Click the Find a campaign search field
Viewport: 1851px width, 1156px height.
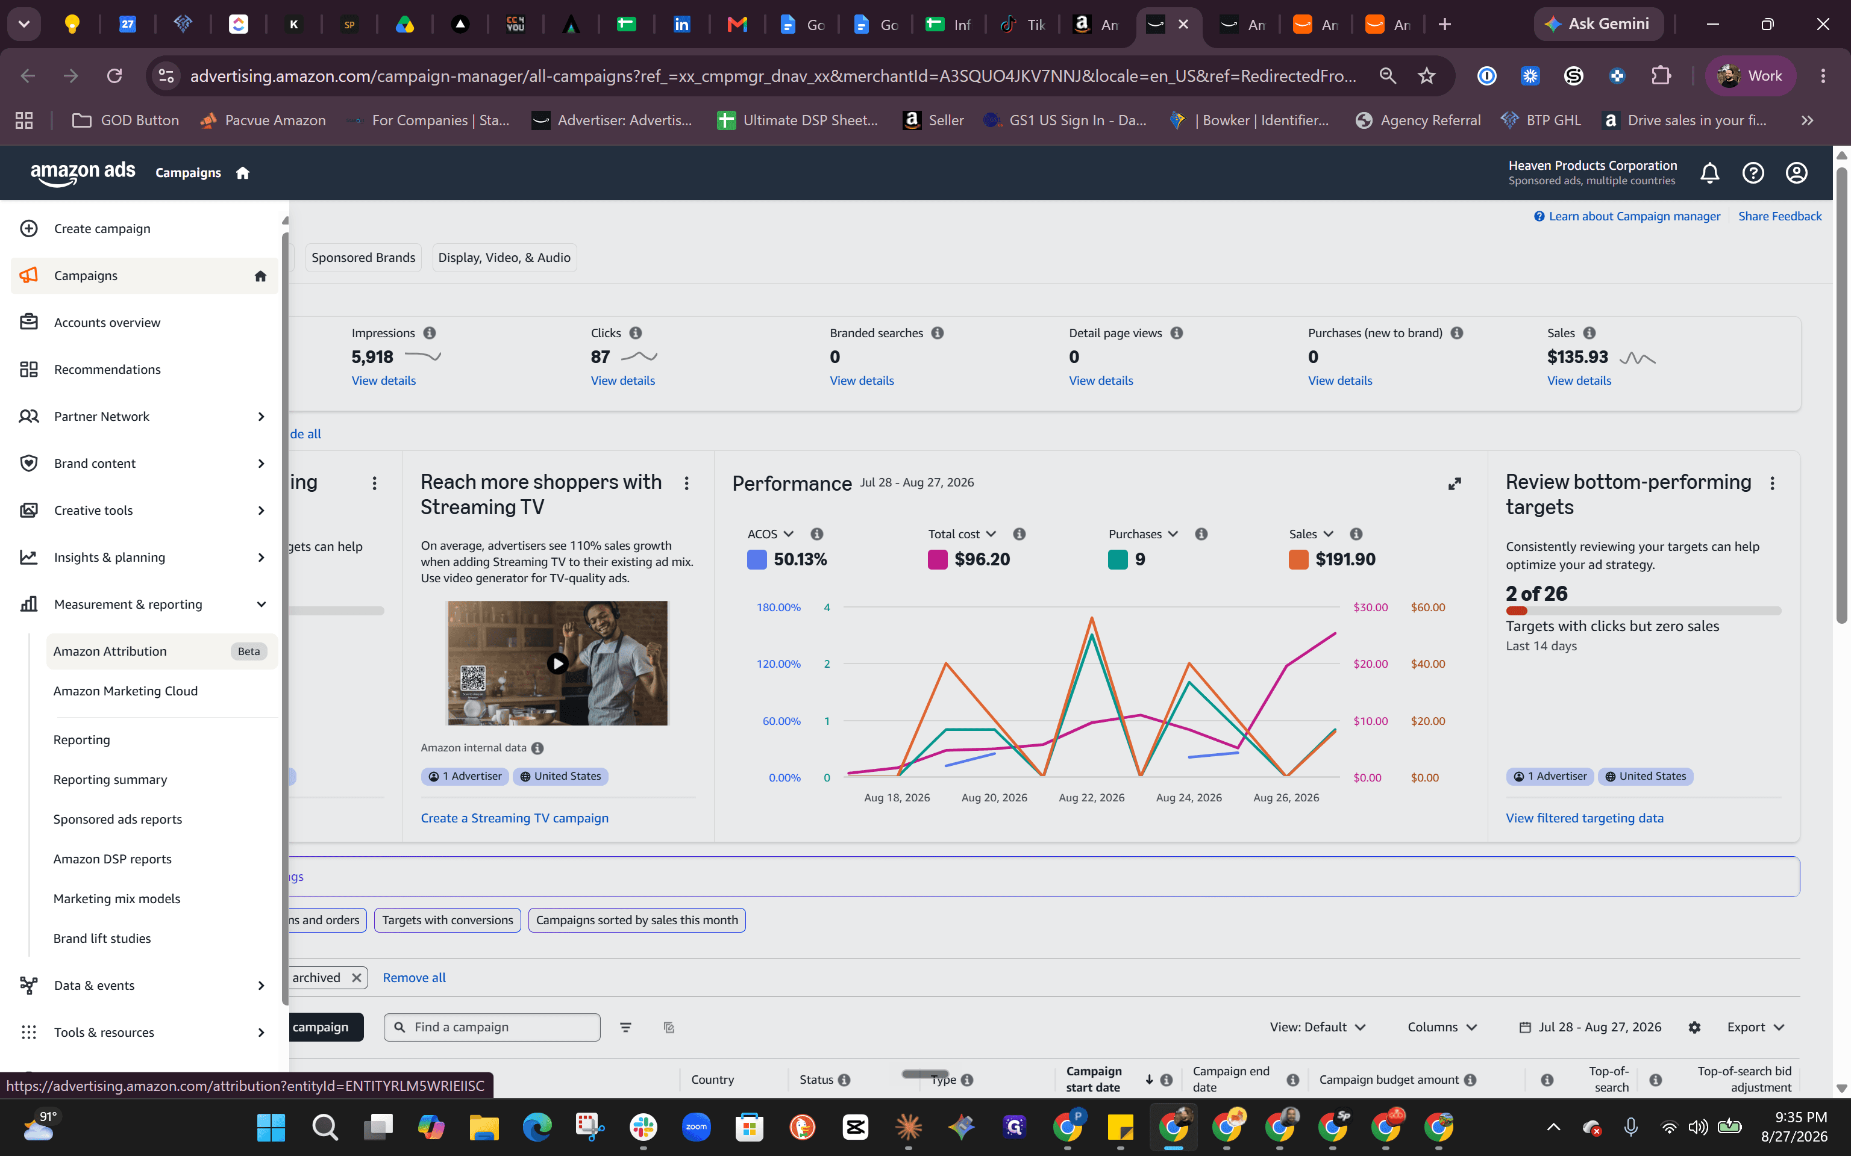pyautogui.click(x=492, y=1027)
